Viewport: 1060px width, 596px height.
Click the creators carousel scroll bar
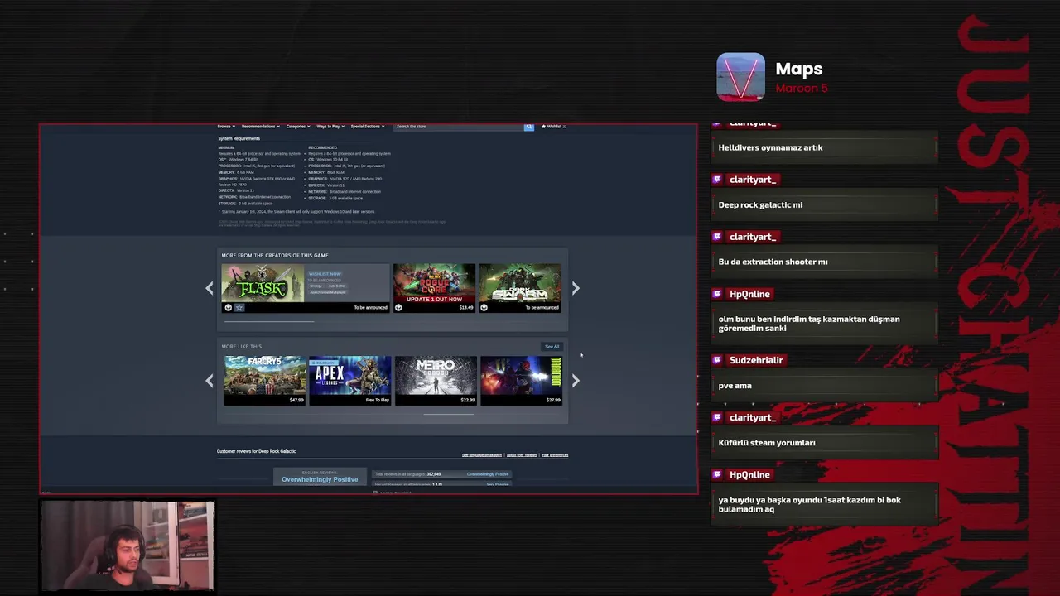[x=270, y=321]
